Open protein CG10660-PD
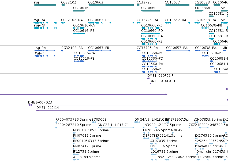Viewport: 228px width, 161px height. click(x=152, y=59)
